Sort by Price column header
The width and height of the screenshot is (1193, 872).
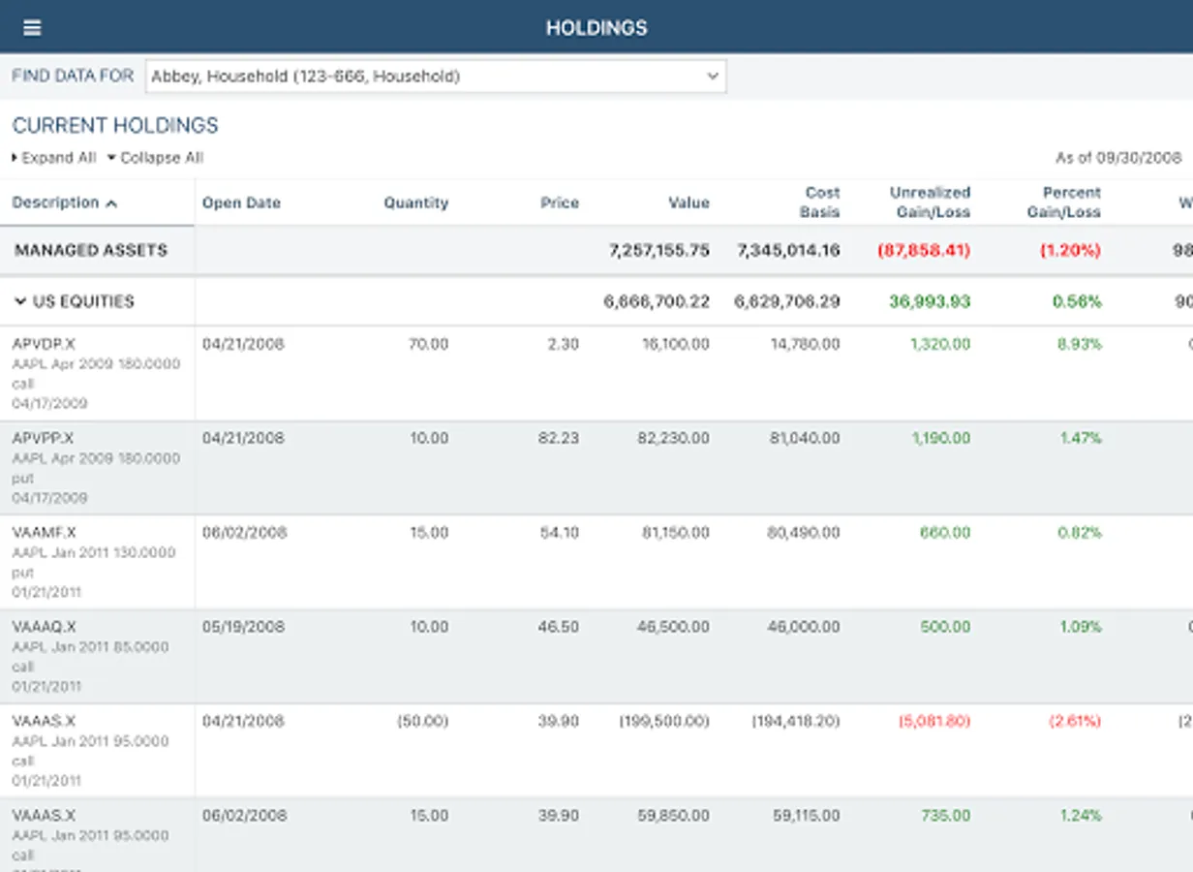tap(560, 202)
